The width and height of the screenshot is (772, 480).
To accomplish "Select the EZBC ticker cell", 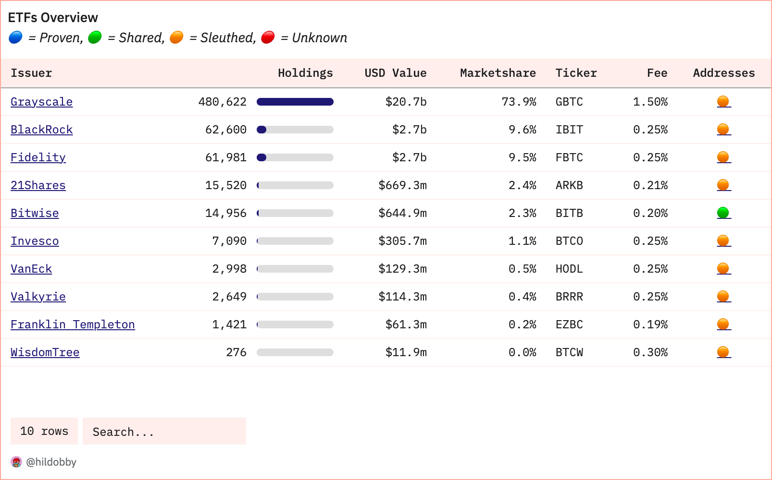I will 570,324.
